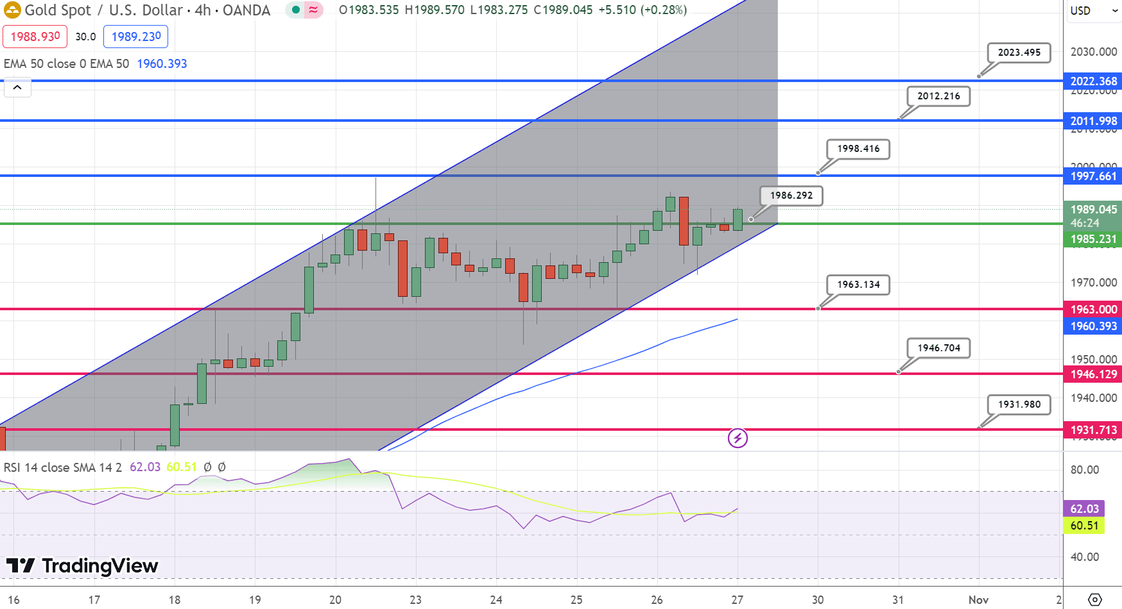
Task: Click the 1986.292 price callout
Action: point(791,196)
